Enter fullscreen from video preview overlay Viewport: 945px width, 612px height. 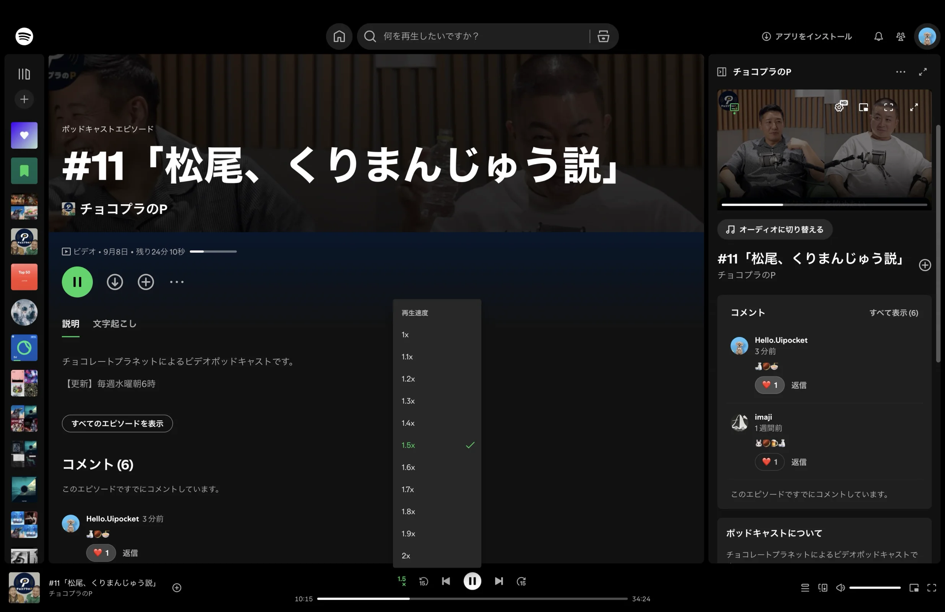coord(889,107)
